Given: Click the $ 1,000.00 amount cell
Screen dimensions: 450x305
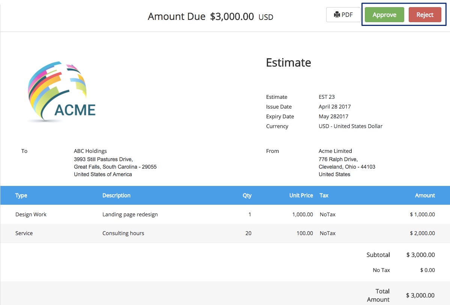Looking at the screenshot, I should (422, 214).
